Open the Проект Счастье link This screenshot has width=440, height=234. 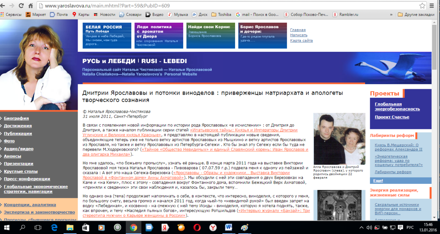[x=392, y=117]
